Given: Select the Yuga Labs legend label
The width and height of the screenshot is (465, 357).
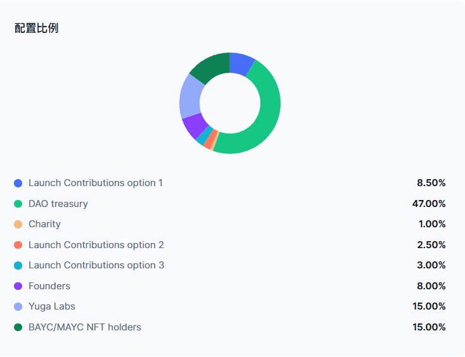Looking at the screenshot, I should tap(52, 306).
